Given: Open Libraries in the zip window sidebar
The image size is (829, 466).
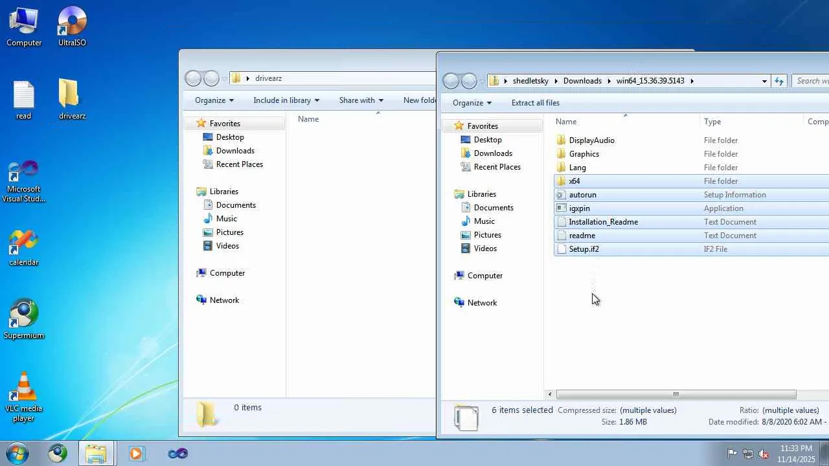Looking at the screenshot, I should 482,194.
